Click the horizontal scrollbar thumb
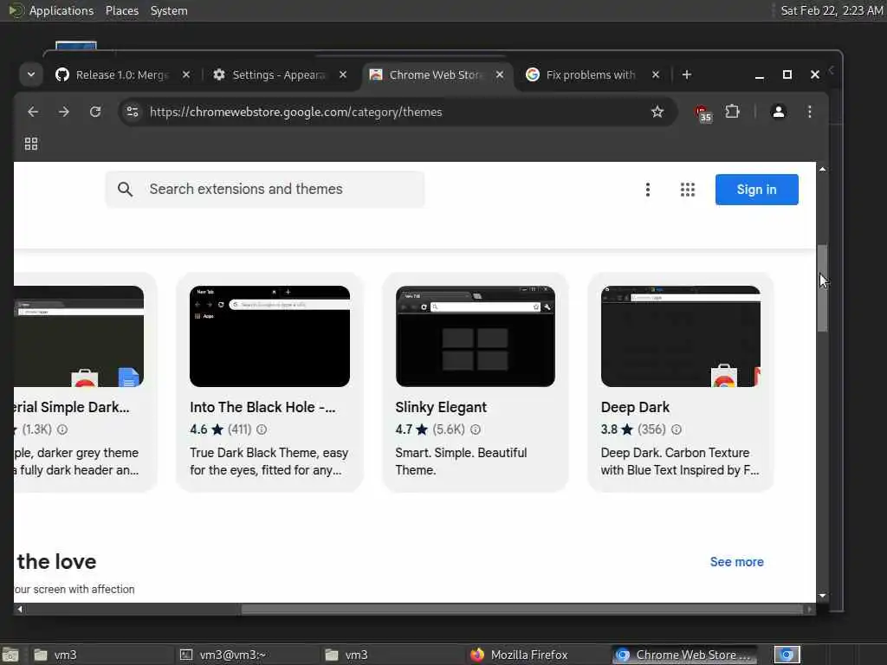 click(521, 609)
